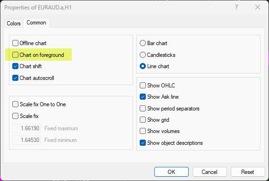Choose the Candlesticks chart type
Image resolution: width=269 pixels, height=181 pixels.
(143, 55)
